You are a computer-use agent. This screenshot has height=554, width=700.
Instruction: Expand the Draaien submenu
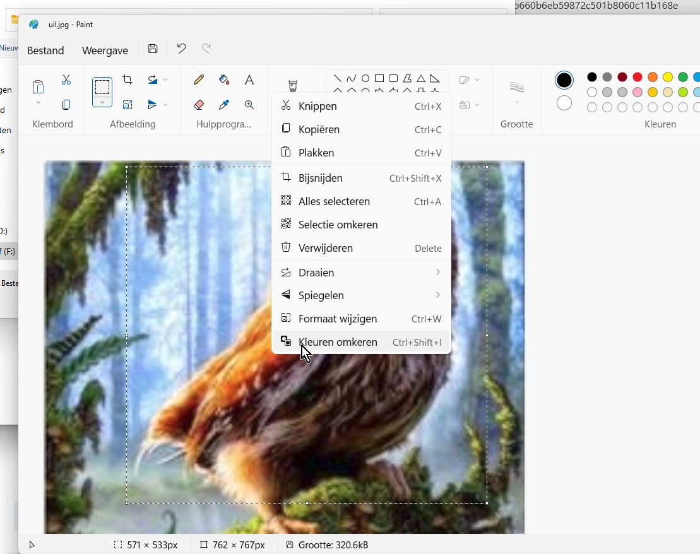360,273
